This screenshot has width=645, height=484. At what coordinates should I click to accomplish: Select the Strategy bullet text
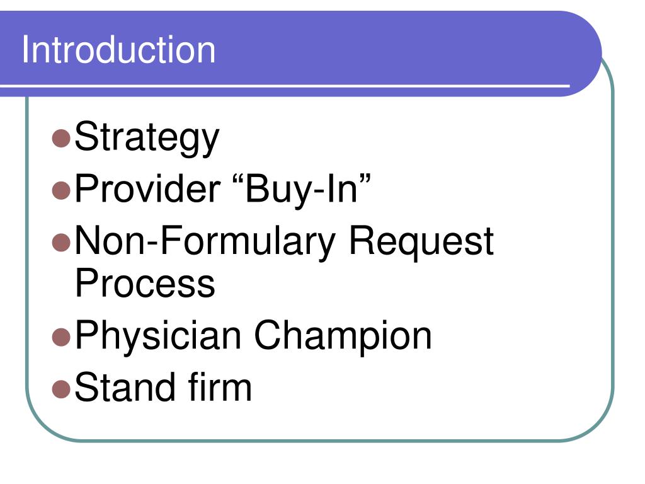[x=147, y=139]
